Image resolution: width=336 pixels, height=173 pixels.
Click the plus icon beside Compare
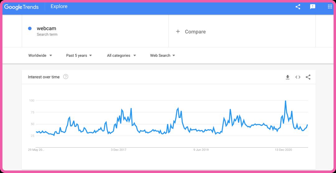tap(178, 31)
